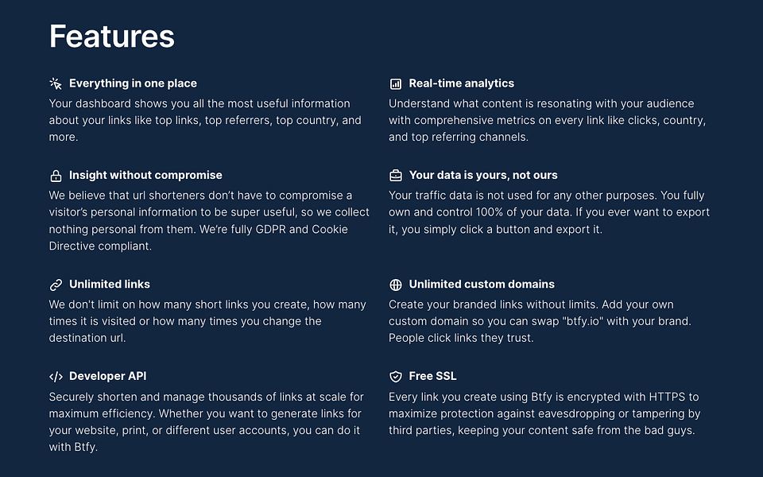
Task: Click the GDPR and Cookie Directive paragraph
Action: pyautogui.click(x=209, y=220)
